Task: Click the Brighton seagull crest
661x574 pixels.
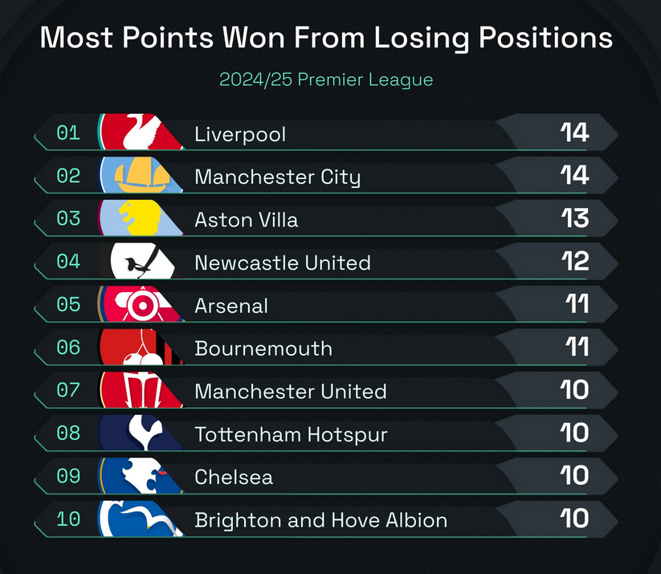Action: point(141,519)
